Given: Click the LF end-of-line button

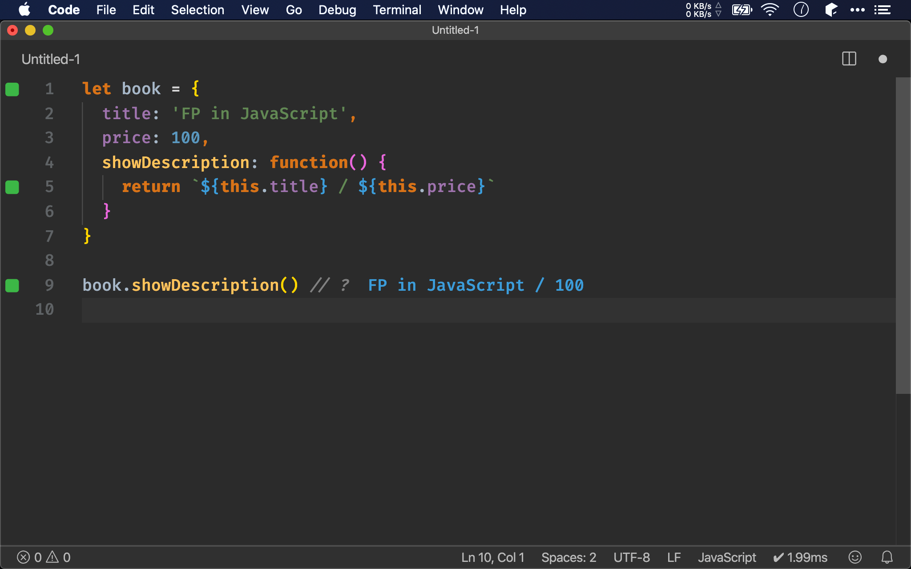Looking at the screenshot, I should coord(674,557).
